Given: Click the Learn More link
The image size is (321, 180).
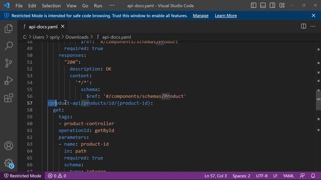Looking at the screenshot, I should (x=226, y=15).
